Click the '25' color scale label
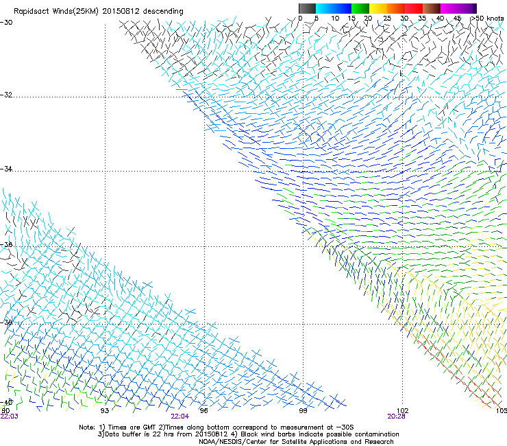Screen dimensions: 507x446 (x=387, y=19)
